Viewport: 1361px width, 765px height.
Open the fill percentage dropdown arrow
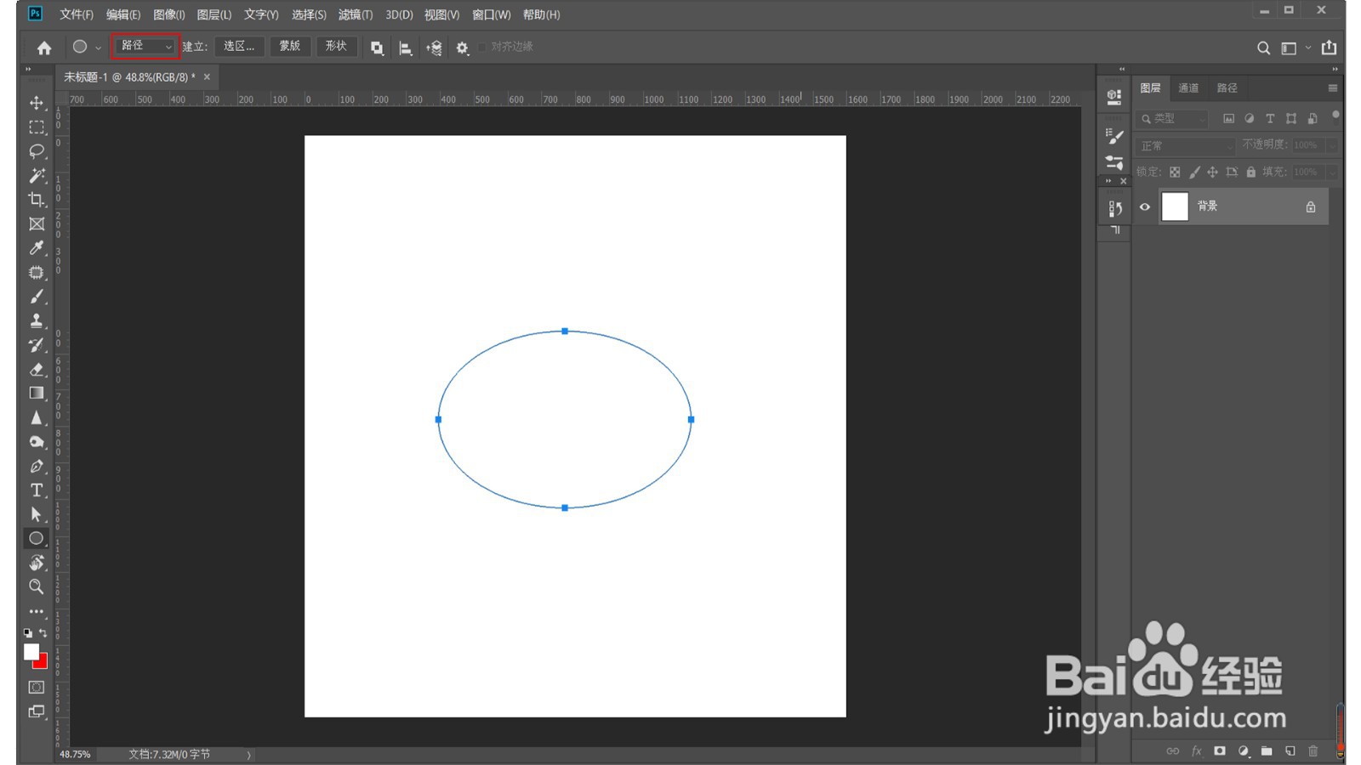(x=1331, y=172)
